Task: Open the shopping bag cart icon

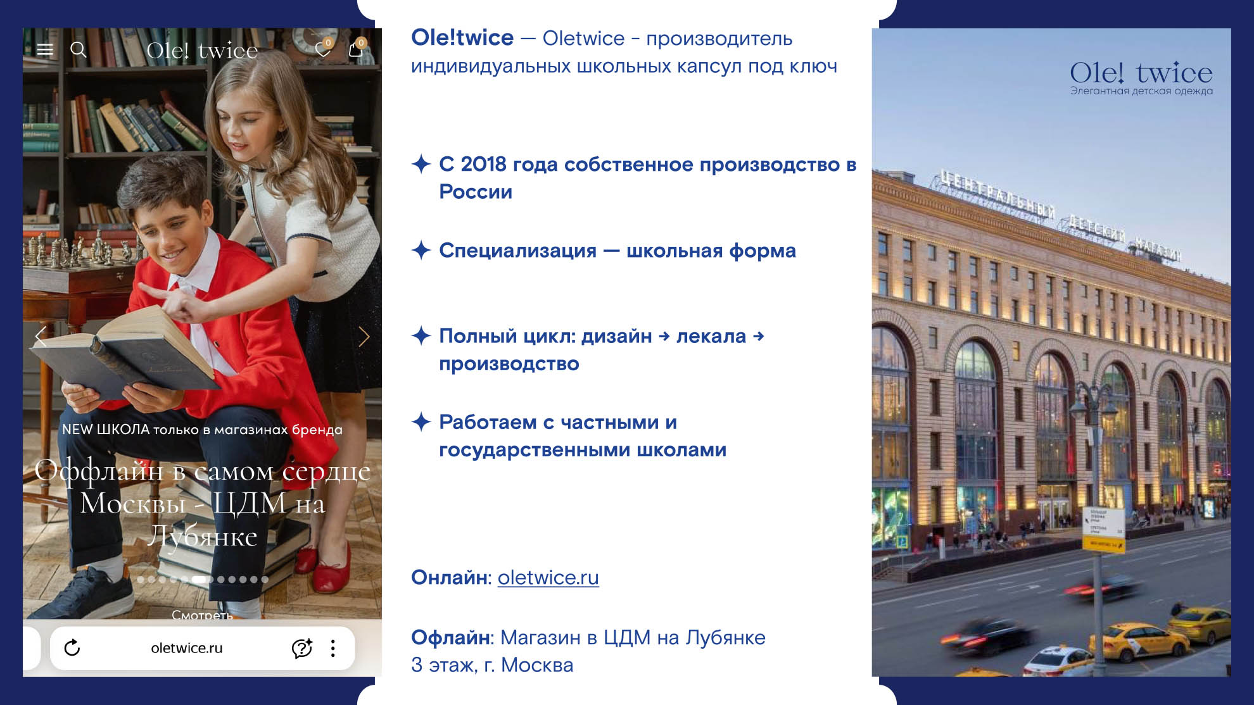Action: click(356, 49)
